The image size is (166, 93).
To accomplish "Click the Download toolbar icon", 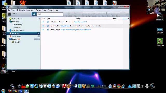I will [x=69, y=14].
